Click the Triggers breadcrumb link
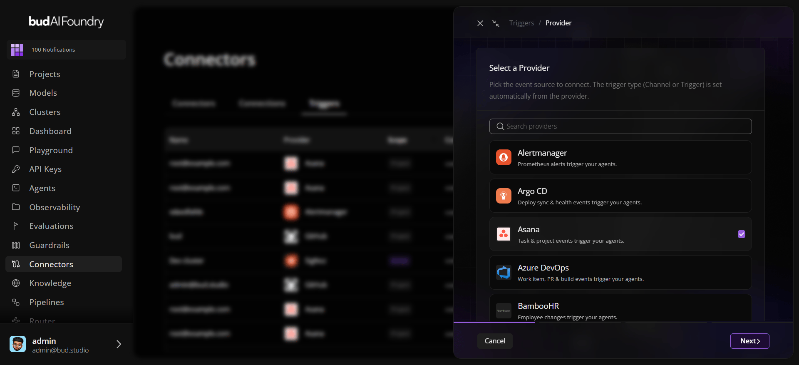The height and width of the screenshot is (365, 799). point(521,23)
